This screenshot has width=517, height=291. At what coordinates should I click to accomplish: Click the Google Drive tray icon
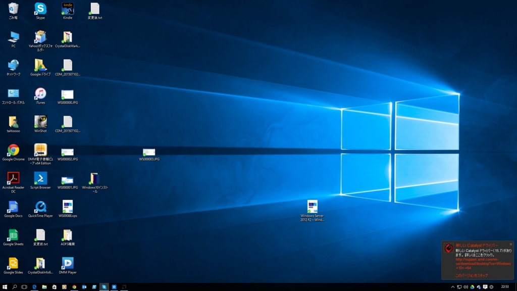472,287
